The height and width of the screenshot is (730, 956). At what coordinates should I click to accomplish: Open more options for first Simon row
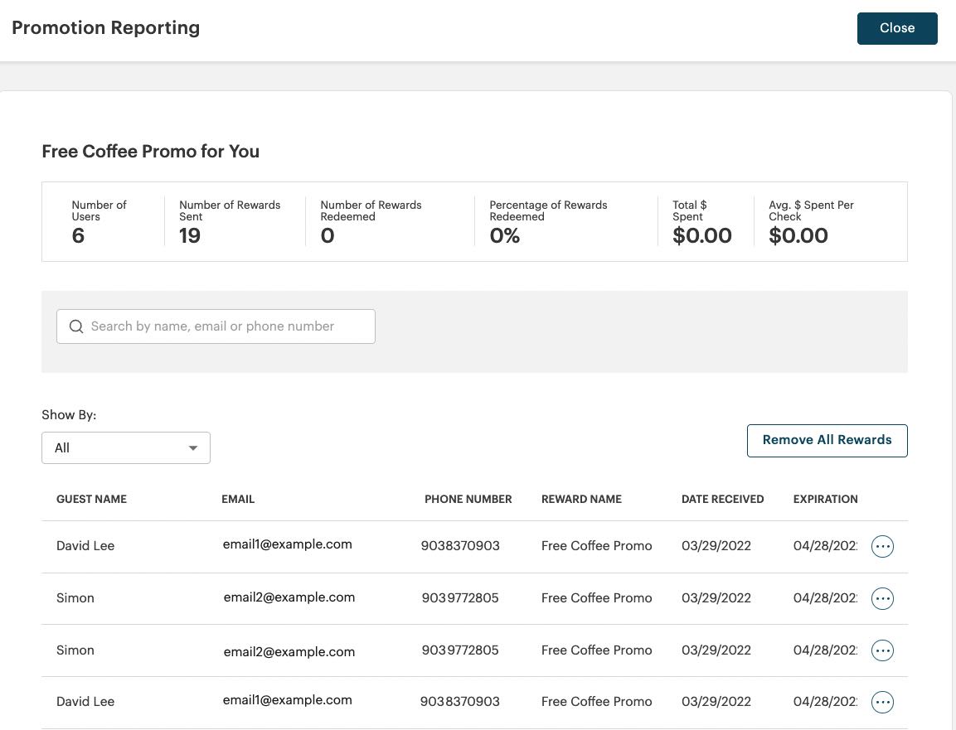pos(882,598)
